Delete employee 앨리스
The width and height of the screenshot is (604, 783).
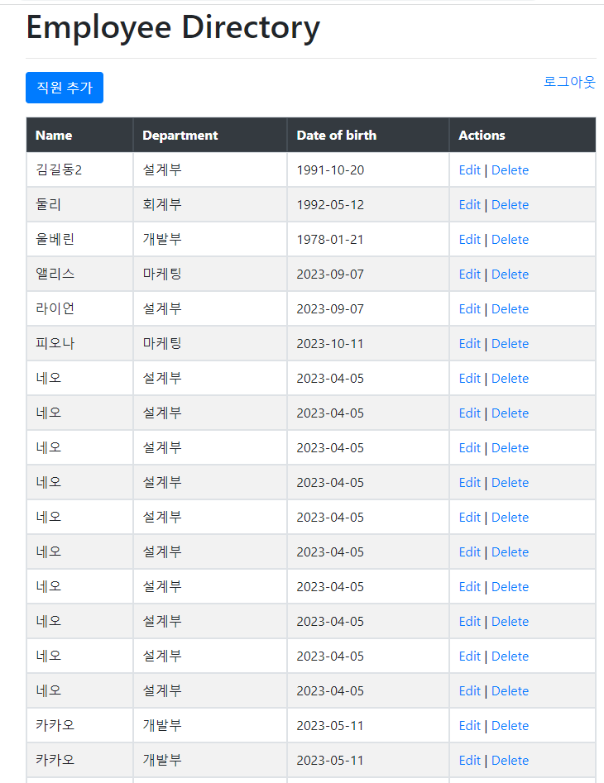[510, 275]
